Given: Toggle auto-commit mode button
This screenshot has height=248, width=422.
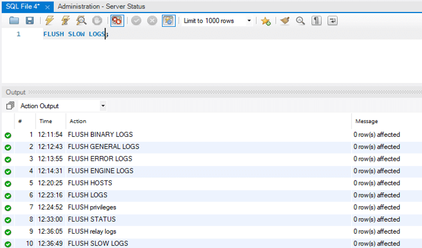Looking at the screenshot, I should [x=169, y=21].
